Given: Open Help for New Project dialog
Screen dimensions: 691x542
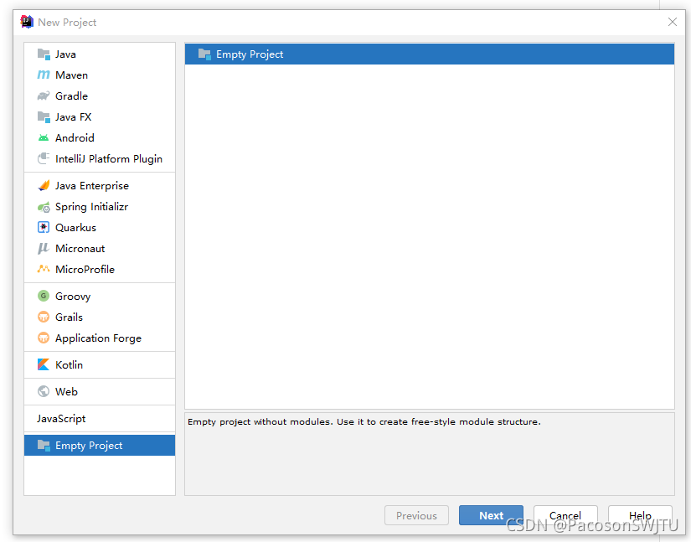Looking at the screenshot, I should 640,515.
